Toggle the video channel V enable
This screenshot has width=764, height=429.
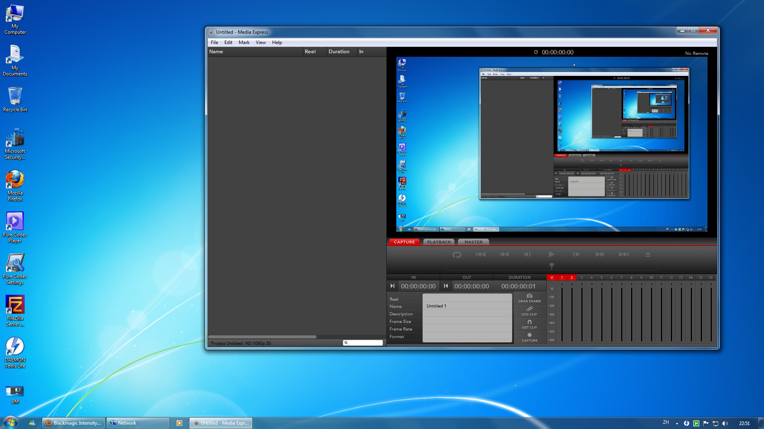tap(552, 277)
